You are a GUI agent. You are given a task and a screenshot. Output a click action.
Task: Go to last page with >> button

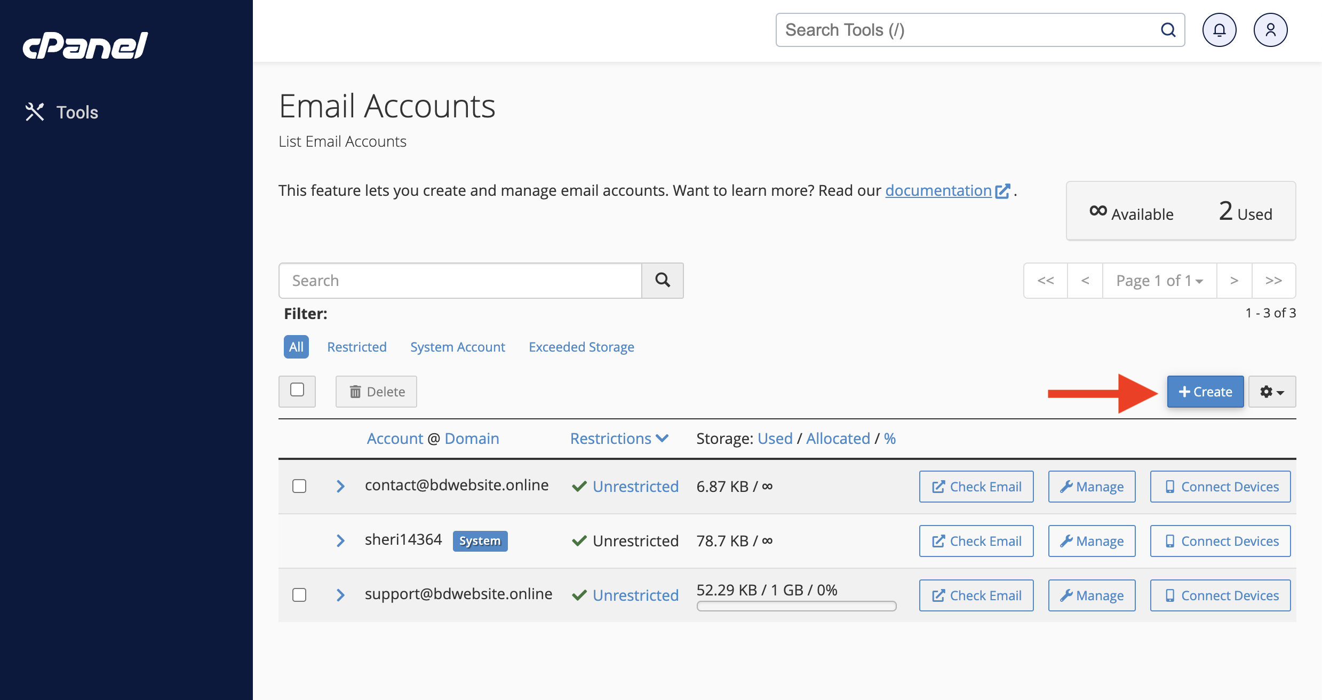point(1273,280)
